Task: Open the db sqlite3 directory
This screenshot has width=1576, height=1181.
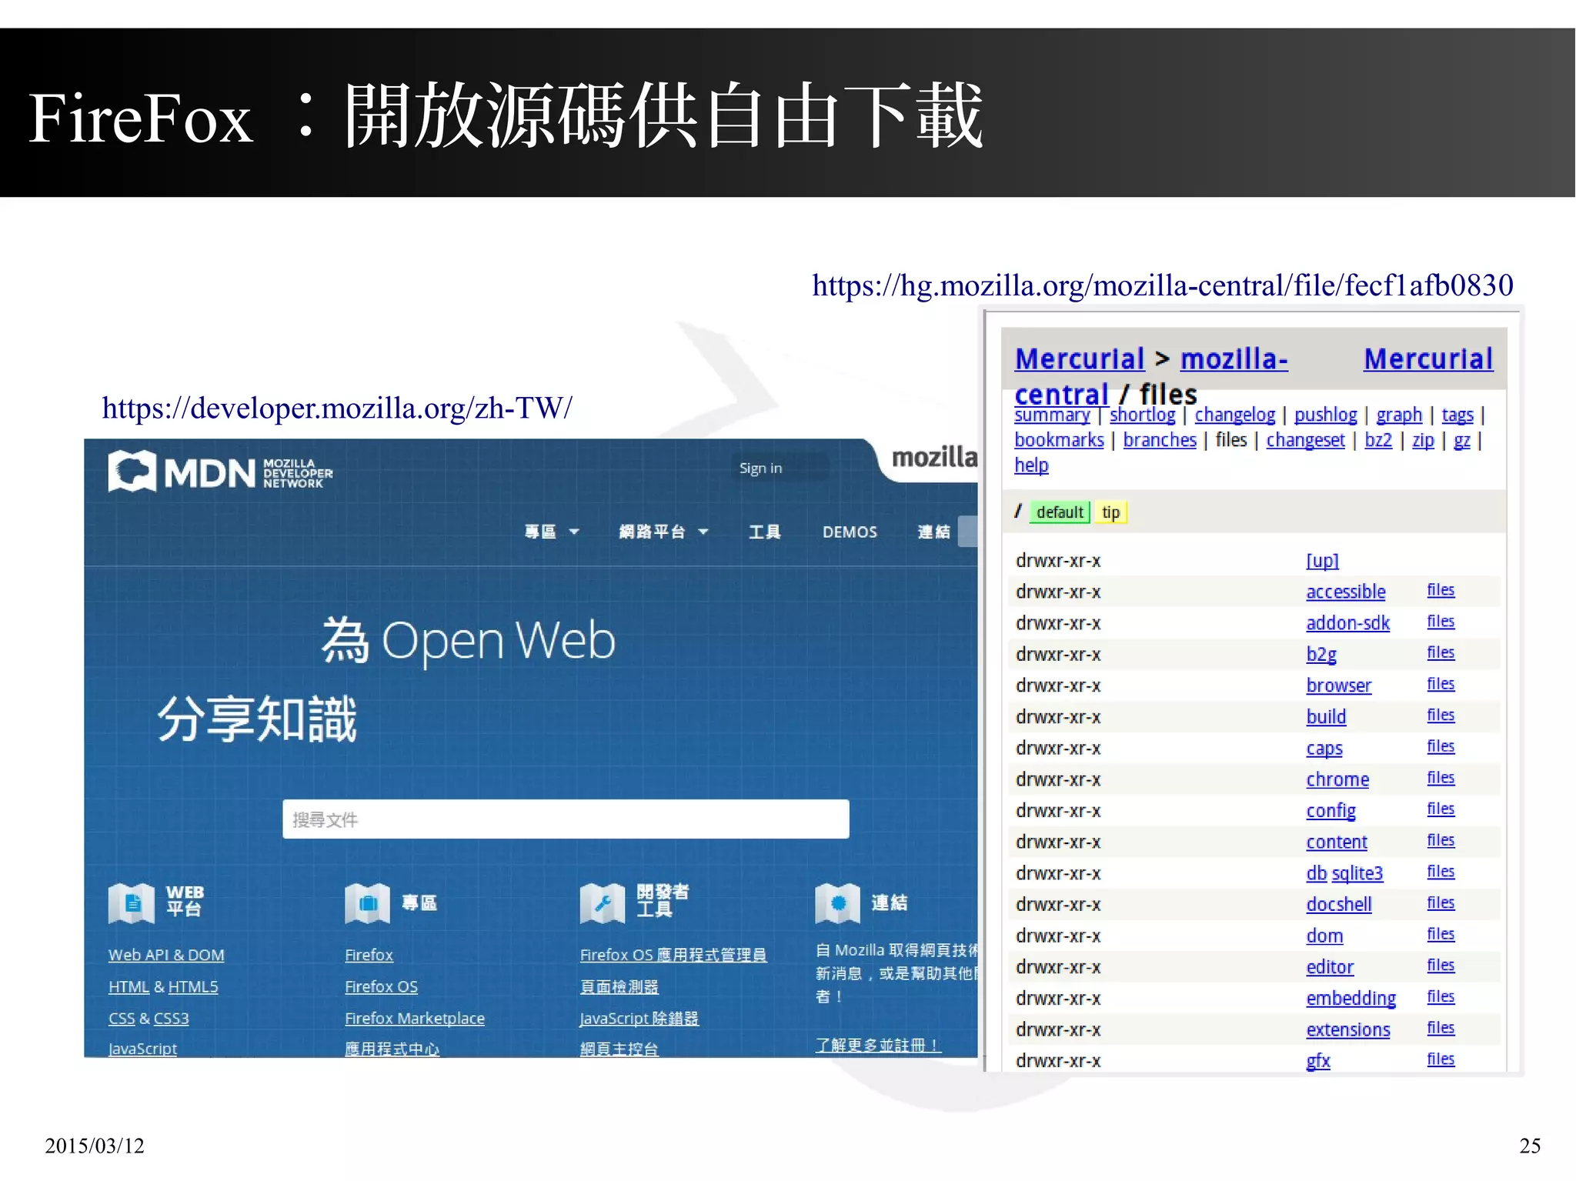Action: coord(1344,873)
